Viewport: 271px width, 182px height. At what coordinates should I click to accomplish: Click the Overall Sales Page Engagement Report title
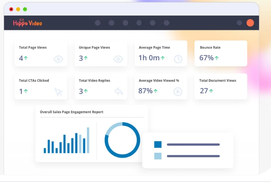72,112
